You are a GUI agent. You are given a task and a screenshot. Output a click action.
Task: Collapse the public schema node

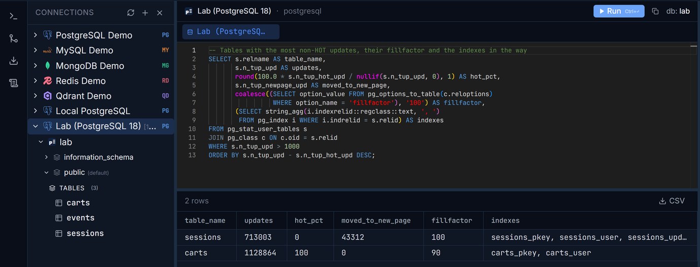tap(46, 172)
